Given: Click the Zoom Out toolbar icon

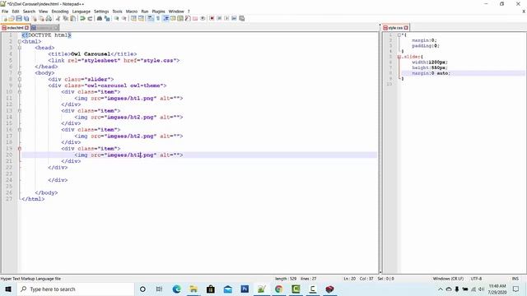Looking at the screenshot, I should [x=124, y=18].
